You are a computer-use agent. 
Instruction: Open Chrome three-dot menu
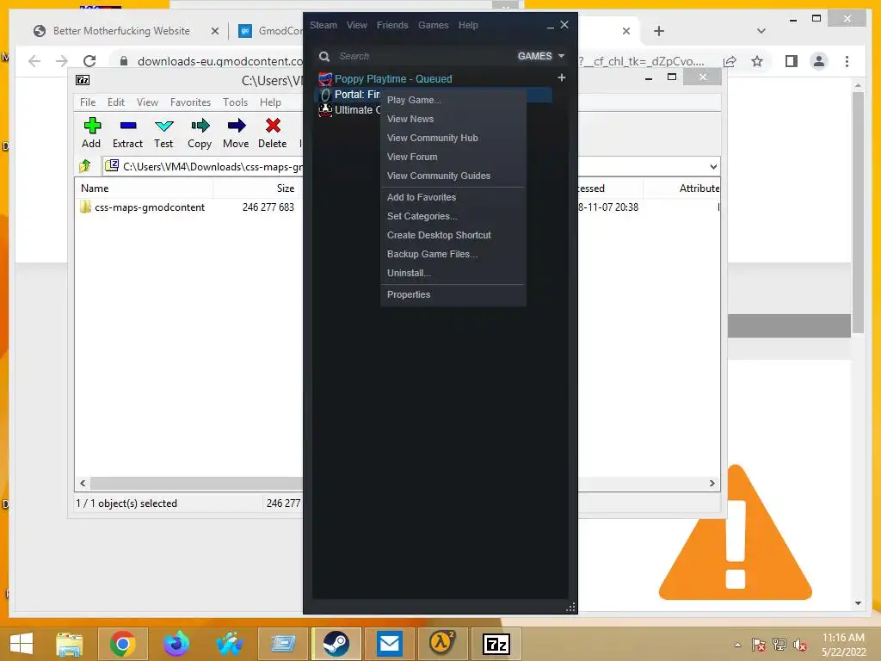tap(847, 61)
